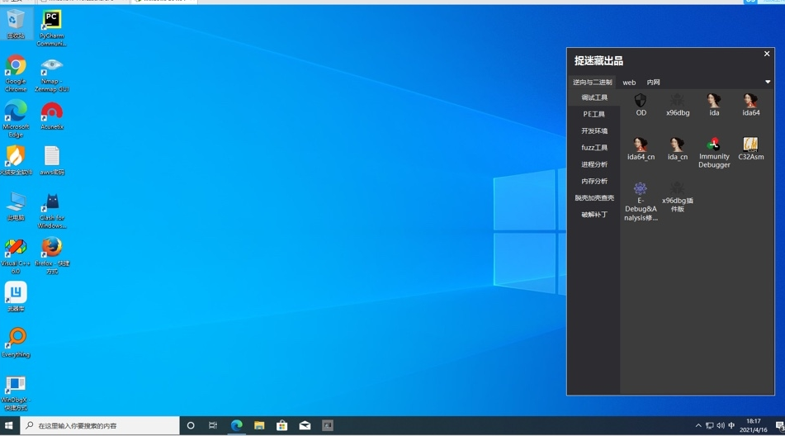Viewport: 785px width, 436px height.
Task: Launch ida_cn from the panel
Action: [x=678, y=149]
